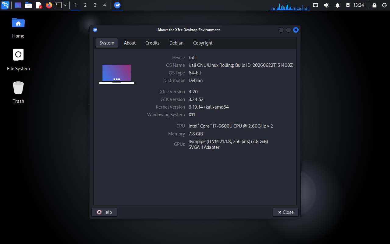This screenshot has width=390, height=244.
Task: Click the Close button at dialog bottom
Action: pyautogui.click(x=285, y=212)
